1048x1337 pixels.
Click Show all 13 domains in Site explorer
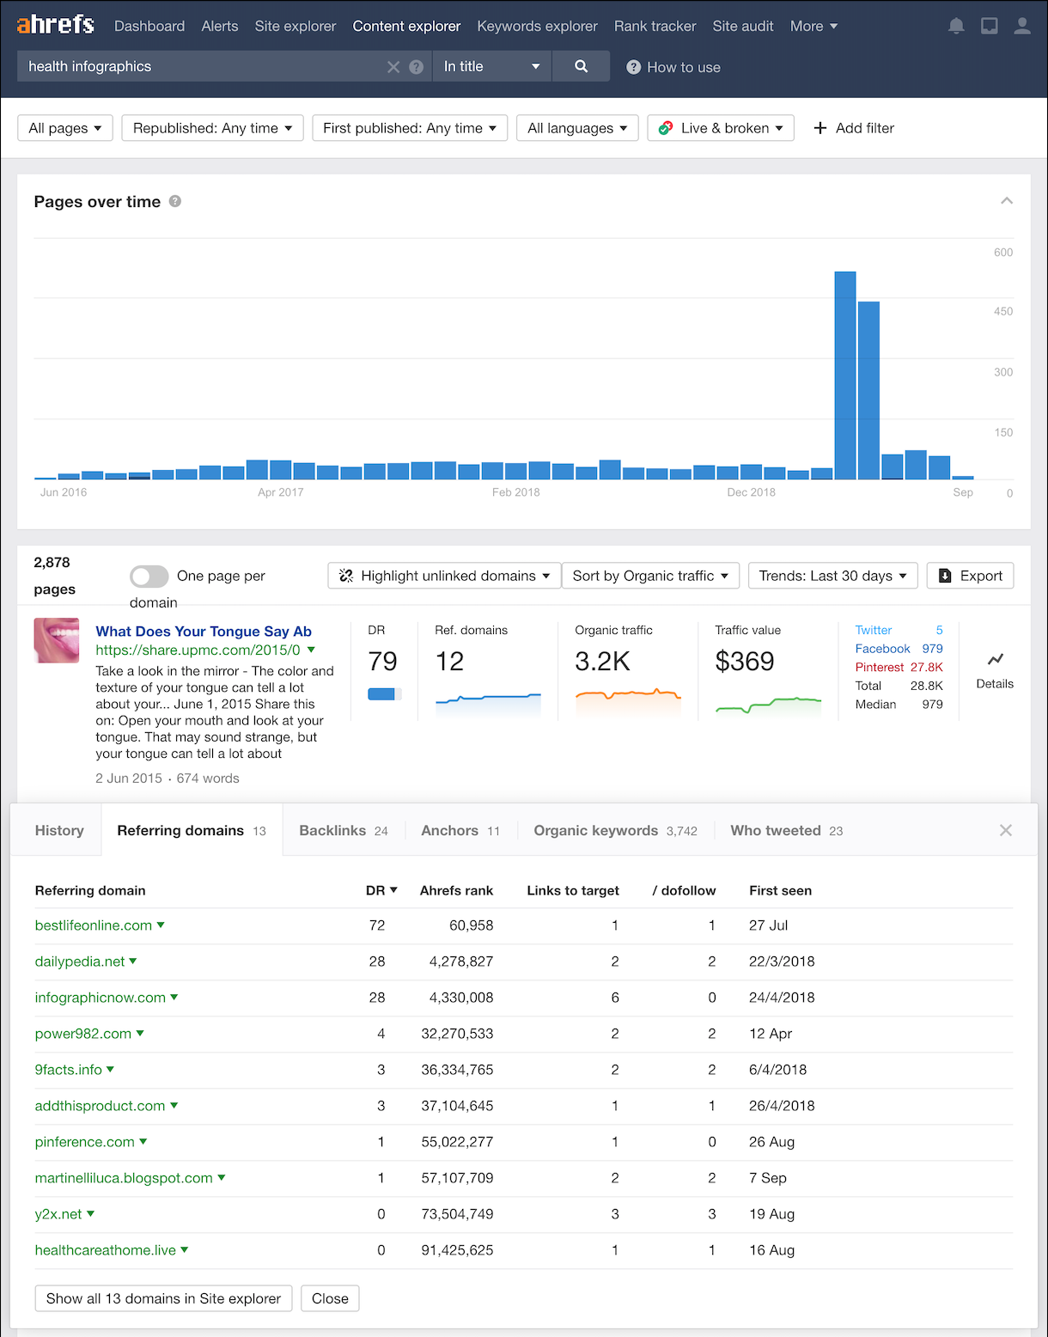click(163, 1298)
